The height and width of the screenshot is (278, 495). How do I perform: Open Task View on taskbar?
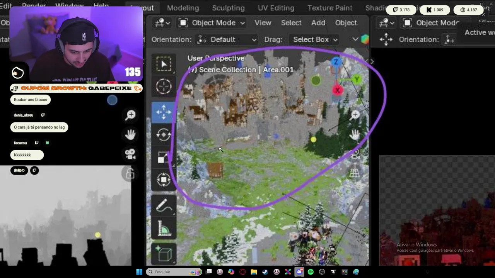pyautogui.click(x=209, y=272)
